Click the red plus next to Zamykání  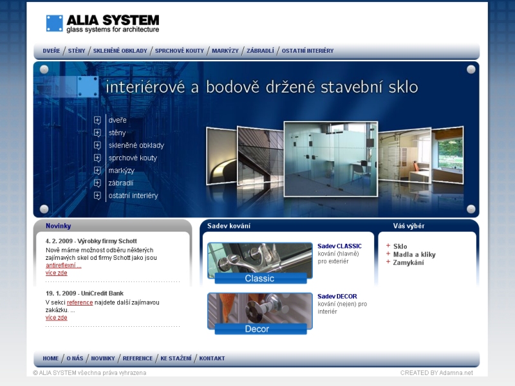pos(388,262)
